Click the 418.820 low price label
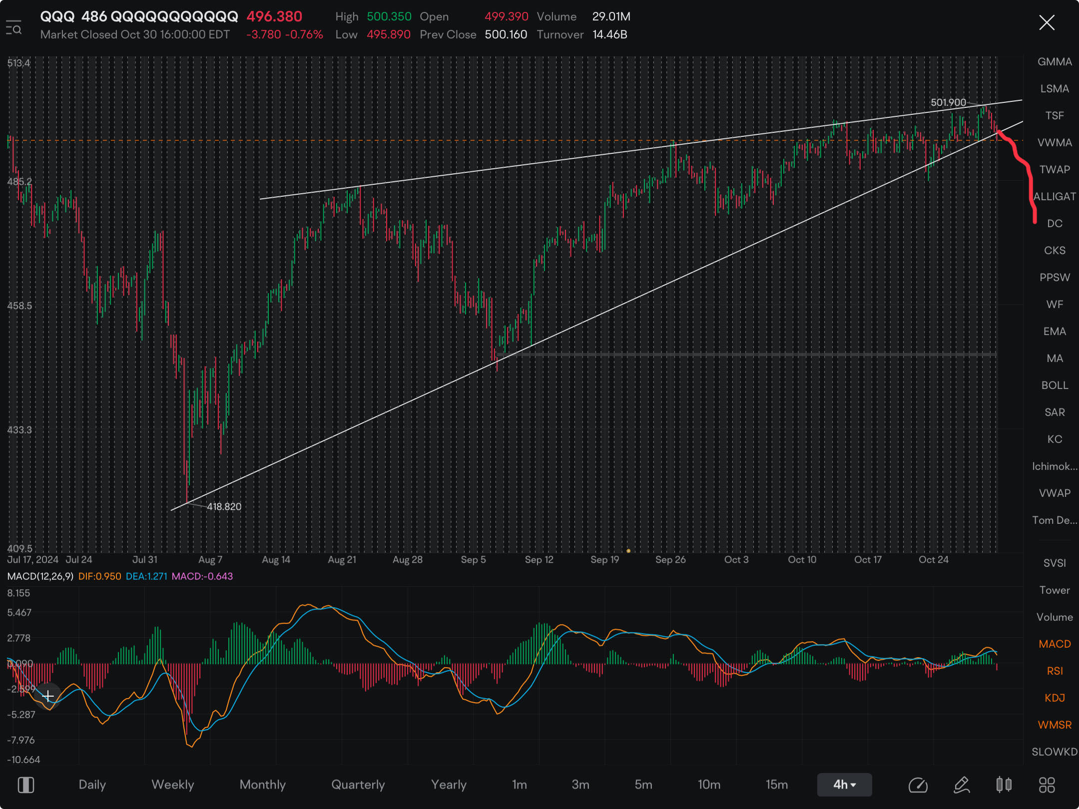The height and width of the screenshot is (809, 1079). click(x=224, y=506)
